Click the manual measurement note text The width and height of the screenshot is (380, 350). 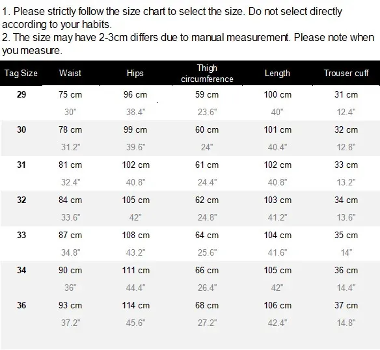[188, 44]
